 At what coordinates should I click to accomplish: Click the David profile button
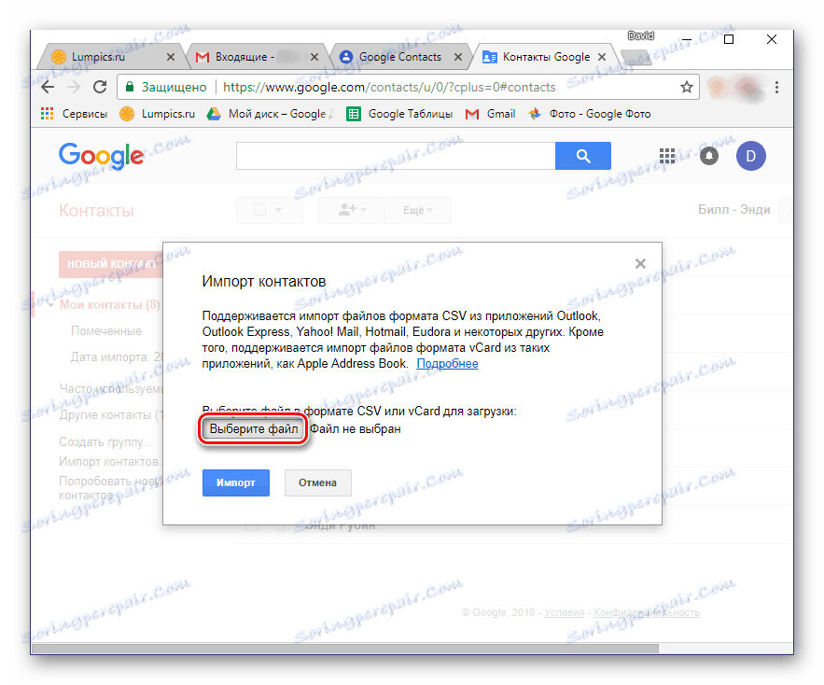[640, 35]
